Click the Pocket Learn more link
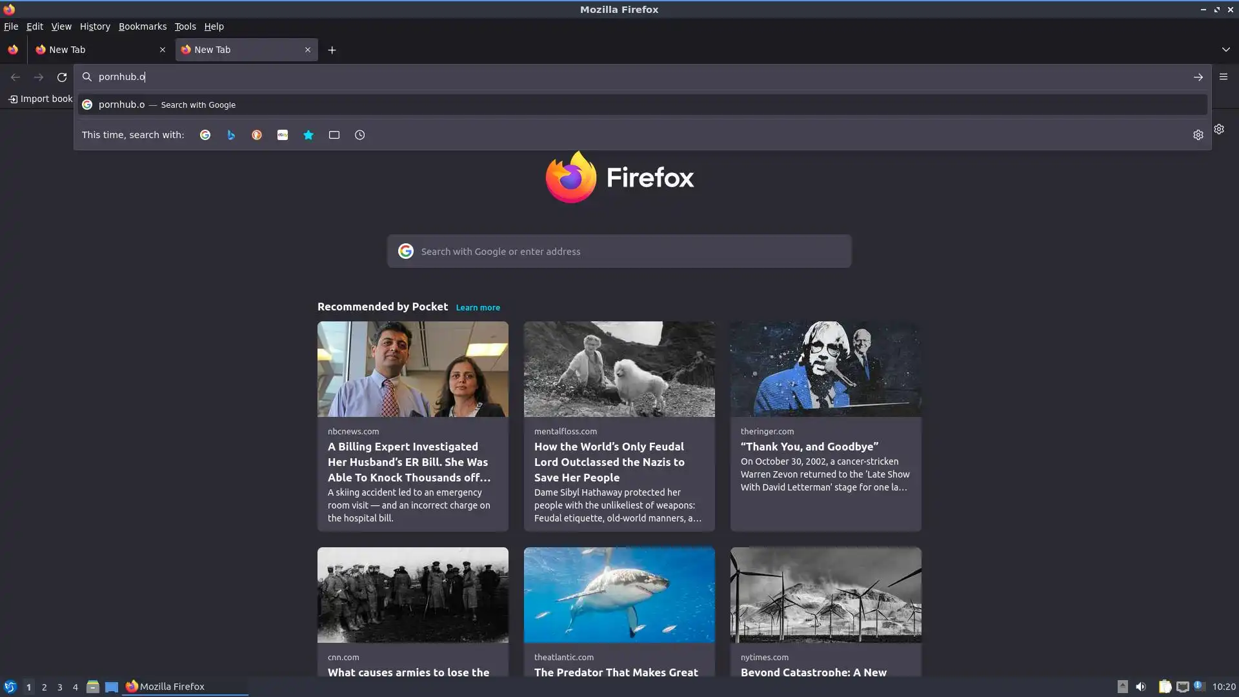The image size is (1239, 697). [x=478, y=308]
